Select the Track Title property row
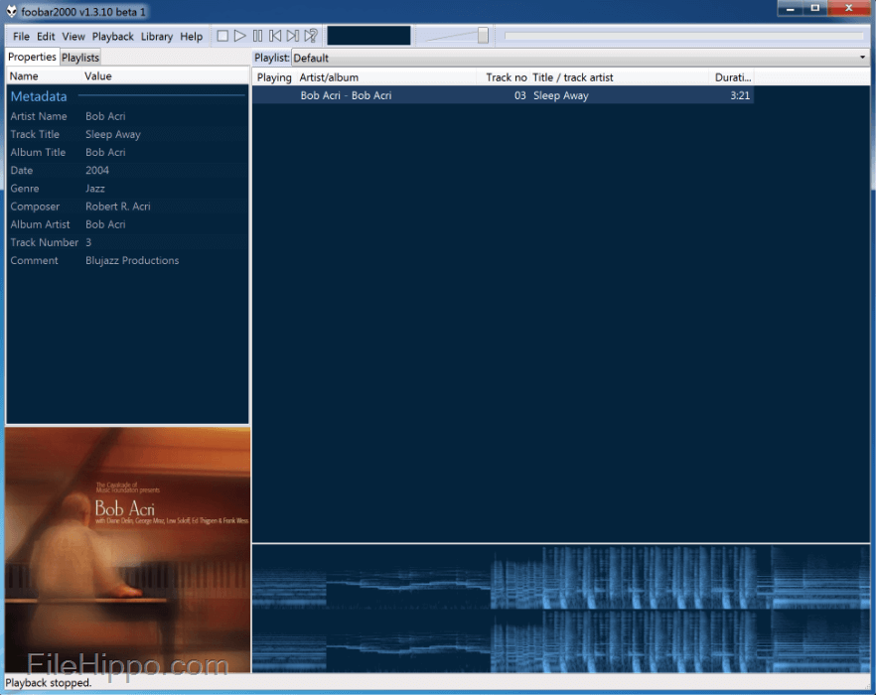 point(127,134)
